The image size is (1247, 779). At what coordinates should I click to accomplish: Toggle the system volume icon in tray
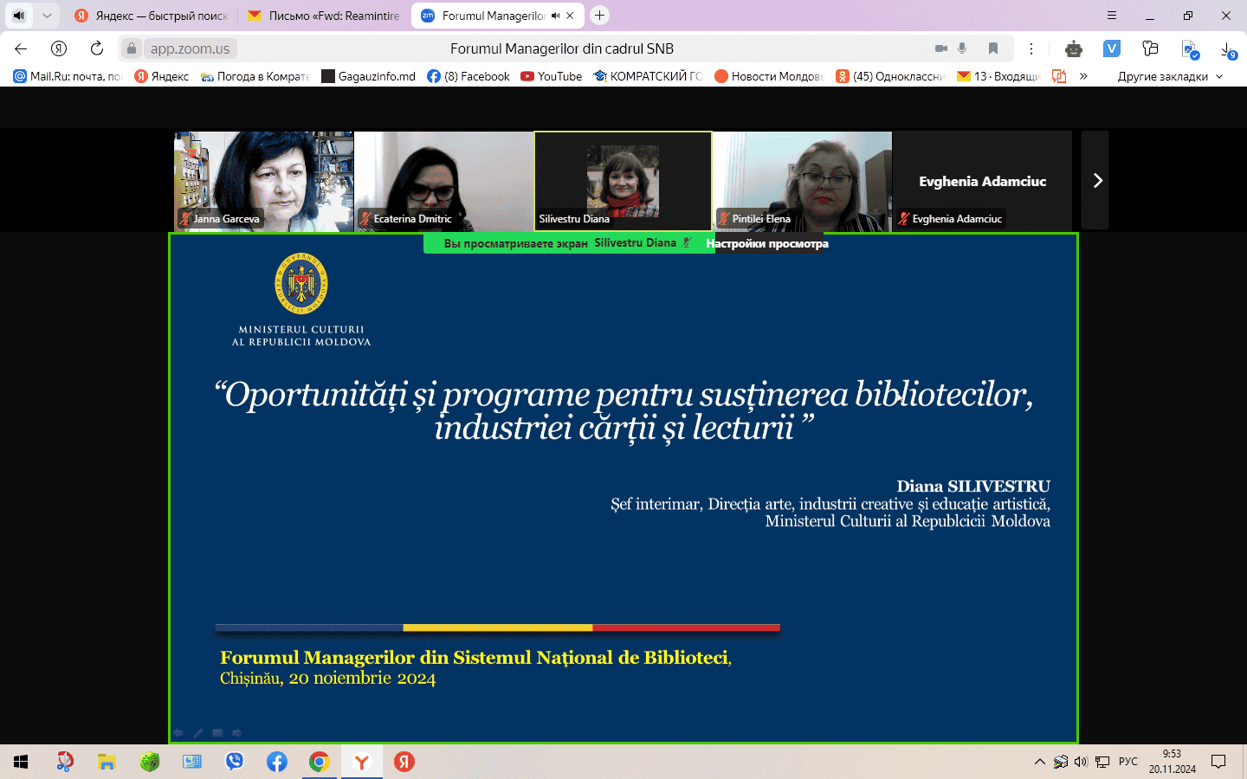(1081, 762)
